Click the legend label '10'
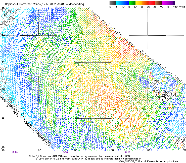Image resolution: width=186 pixels, height=163 pixels. [x=123, y=7]
